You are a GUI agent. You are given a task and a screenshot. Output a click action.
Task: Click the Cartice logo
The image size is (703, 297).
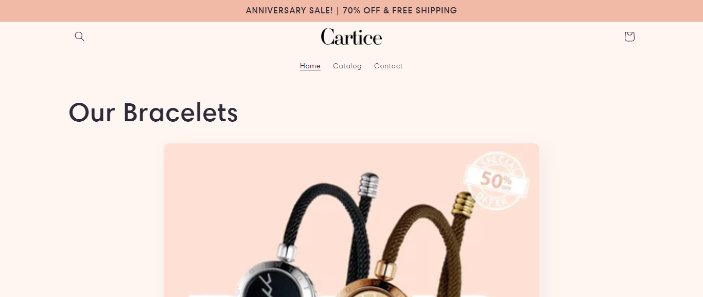pos(351,36)
